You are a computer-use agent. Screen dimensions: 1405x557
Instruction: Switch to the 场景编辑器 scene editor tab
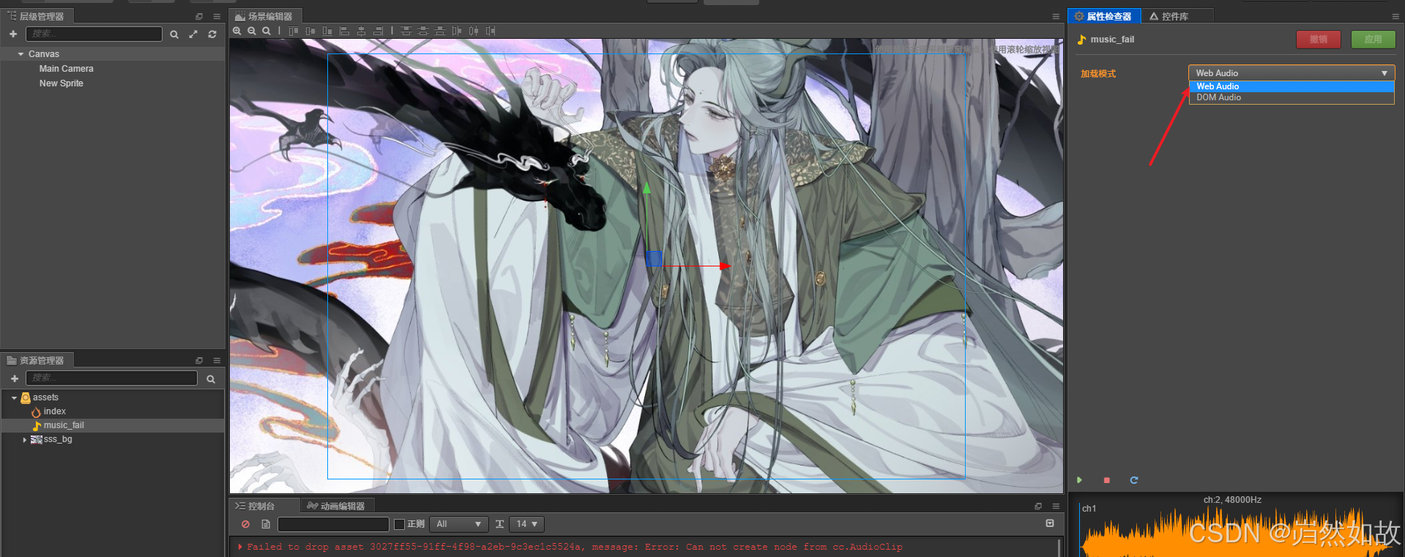(264, 16)
